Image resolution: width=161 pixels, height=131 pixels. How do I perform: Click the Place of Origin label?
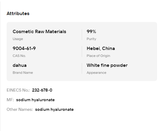[x=98, y=56]
